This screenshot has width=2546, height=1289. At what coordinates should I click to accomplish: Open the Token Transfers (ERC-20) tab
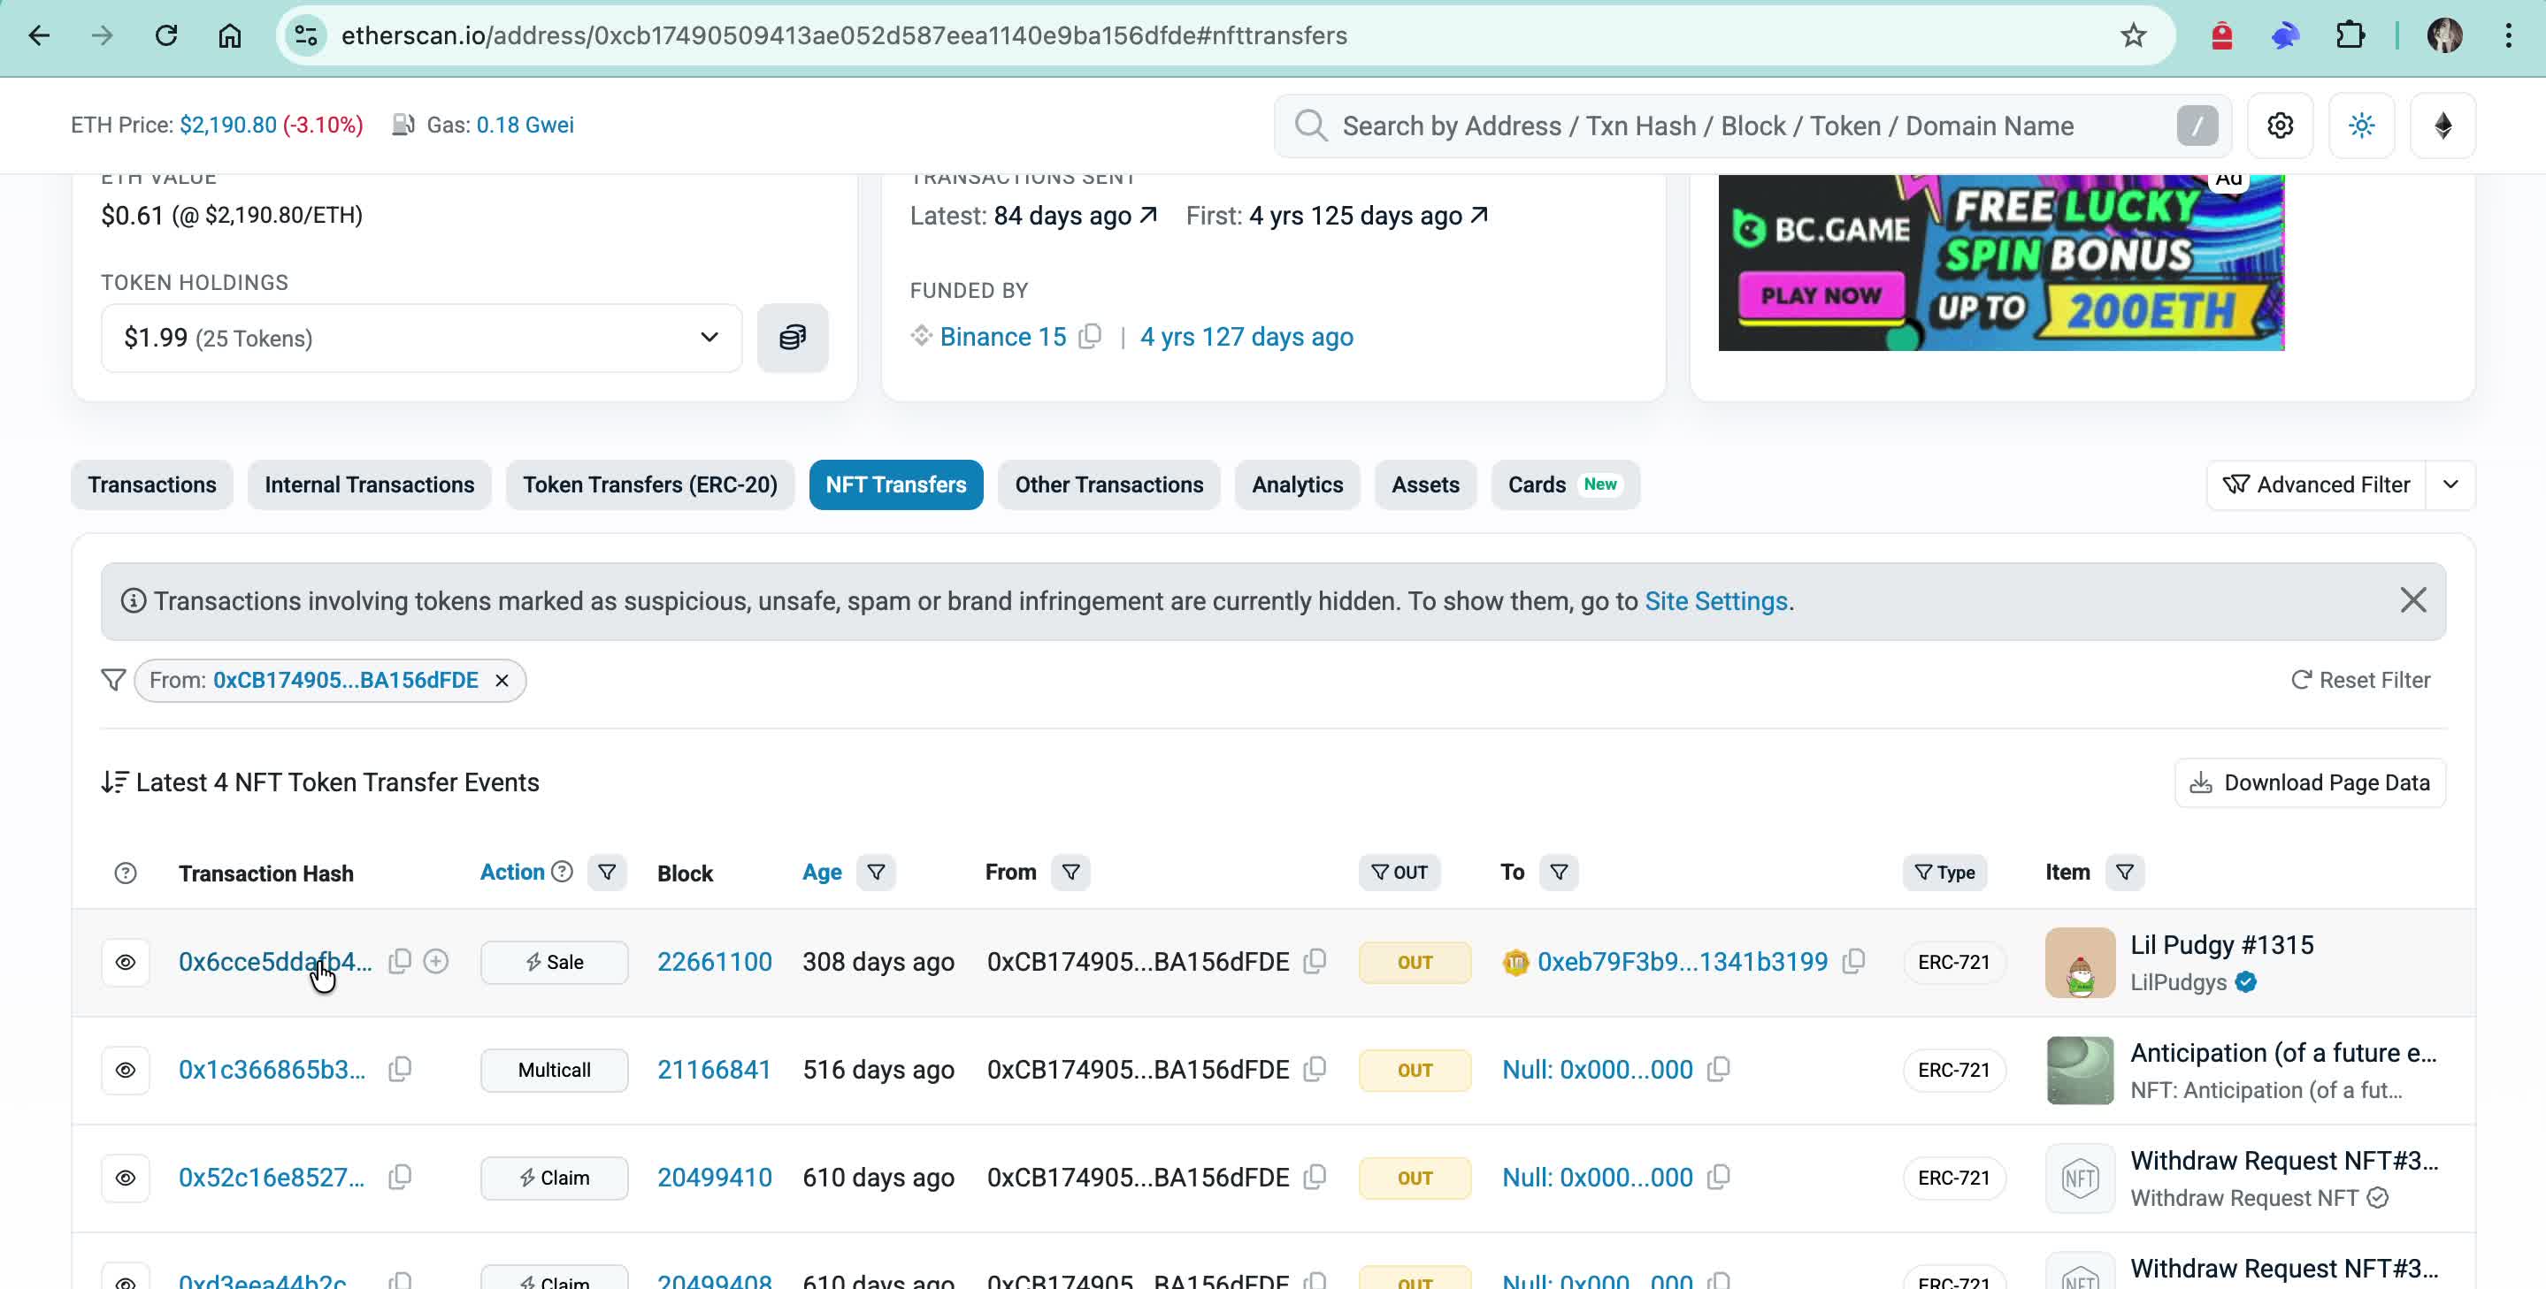point(650,485)
